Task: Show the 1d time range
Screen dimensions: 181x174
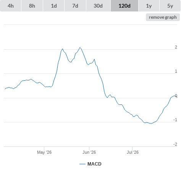Action: click(54, 6)
